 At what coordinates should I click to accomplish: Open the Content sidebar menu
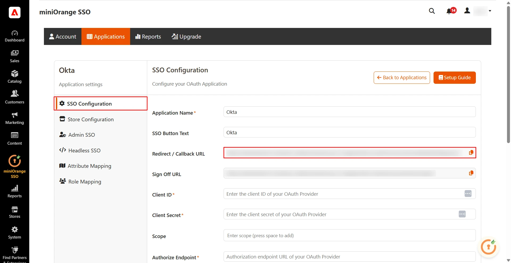(x=15, y=139)
